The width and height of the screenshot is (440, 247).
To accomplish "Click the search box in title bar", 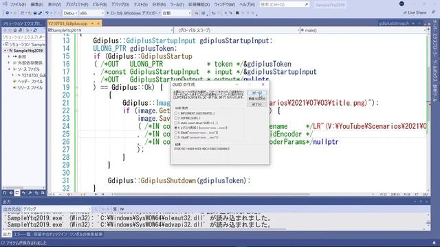I will 284,5.
